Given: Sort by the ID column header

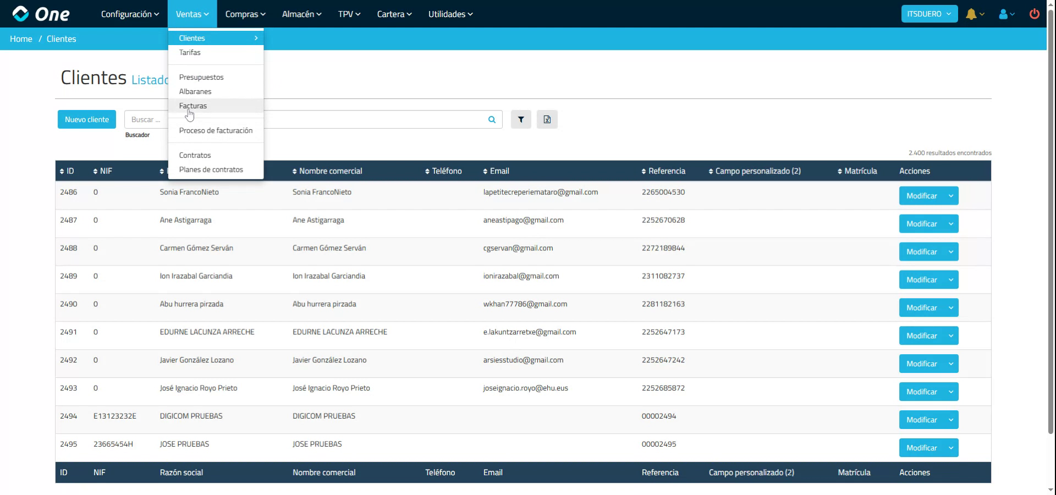Looking at the screenshot, I should 68,171.
